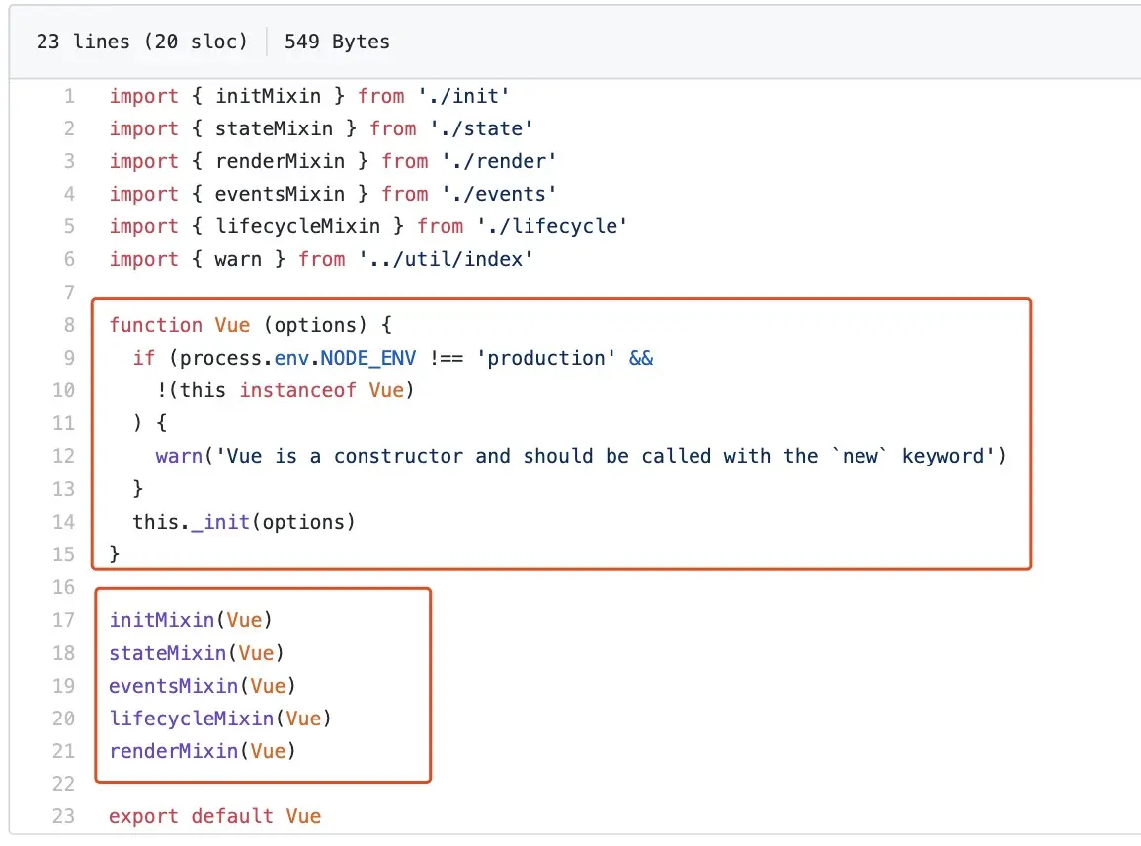Select the './init' import path text
The width and height of the screenshot is (1141, 846).
[x=465, y=95]
